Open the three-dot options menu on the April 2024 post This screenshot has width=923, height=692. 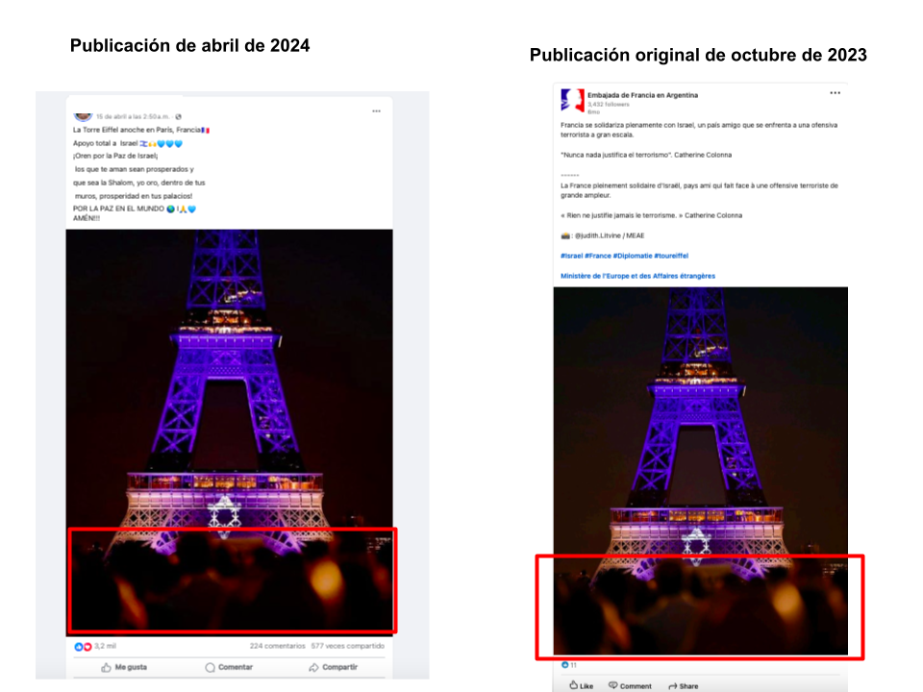(376, 111)
